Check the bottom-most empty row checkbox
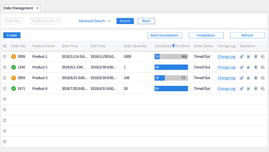269x152 pixels. point(5,141)
